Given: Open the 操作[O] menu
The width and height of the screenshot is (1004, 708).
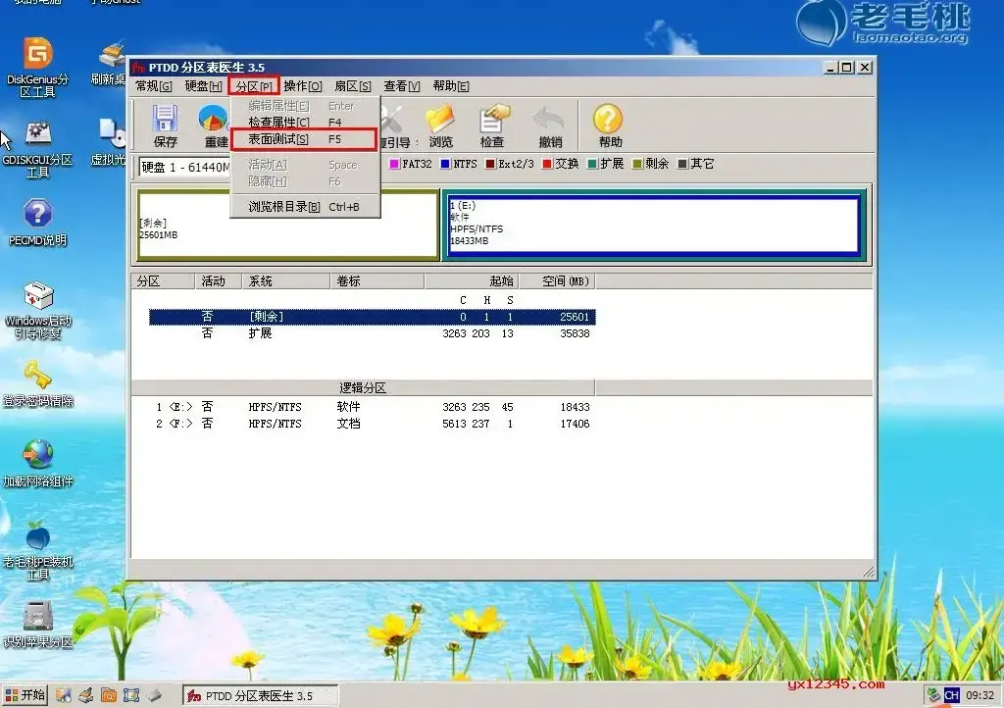Looking at the screenshot, I should tap(302, 85).
